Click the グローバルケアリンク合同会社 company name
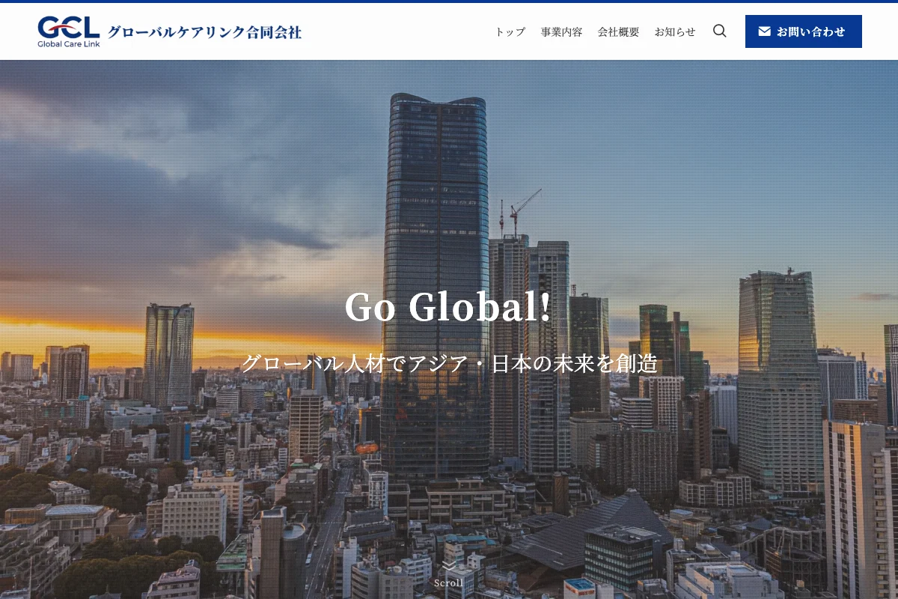The height and width of the screenshot is (599, 898). [204, 32]
